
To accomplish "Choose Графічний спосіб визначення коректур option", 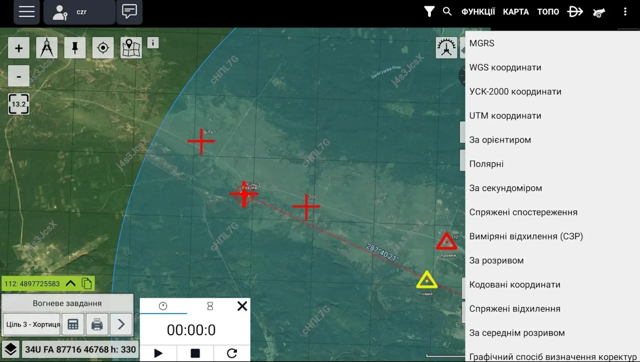I will click(553, 357).
